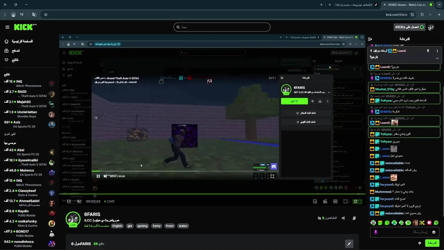This screenshot has width=444, height=250.
Task: Open RAED channel in sidebar
Action: [29, 94]
